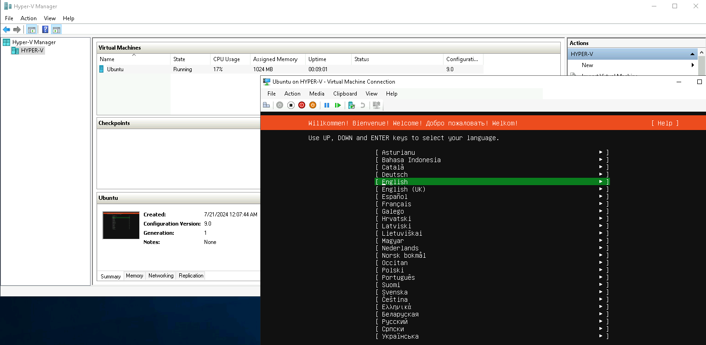Collapse the HYPER-V actions section

coord(692,54)
